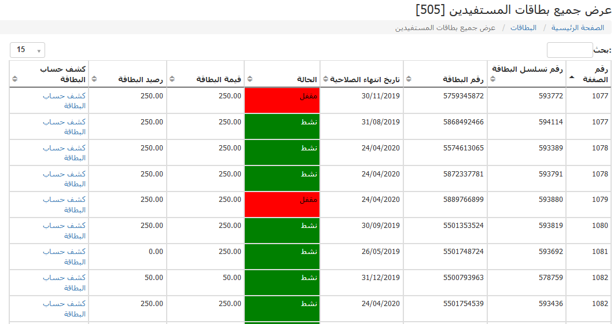Image resolution: width=614 pixels, height=324 pixels.
Task: Sort by رقم البطاقة column arrow
Action: coord(409,79)
